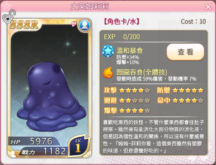Click the 爆擊 star rating row
Viewport: 216px width, 165px height.
coord(127,110)
